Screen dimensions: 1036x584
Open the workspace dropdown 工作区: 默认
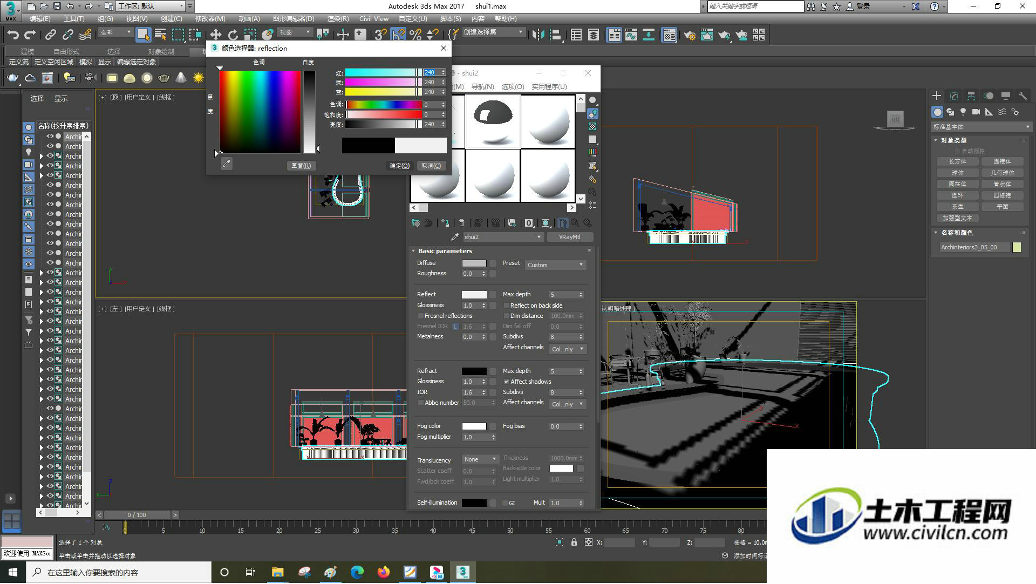tap(151, 6)
